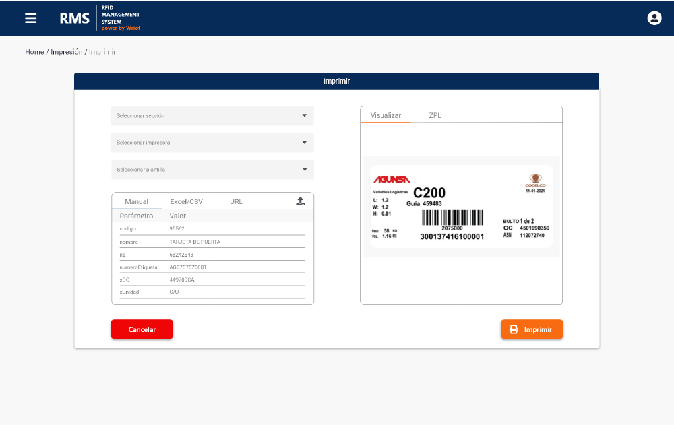
Task: Switch to the ZPL tab
Action: (x=435, y=115)
